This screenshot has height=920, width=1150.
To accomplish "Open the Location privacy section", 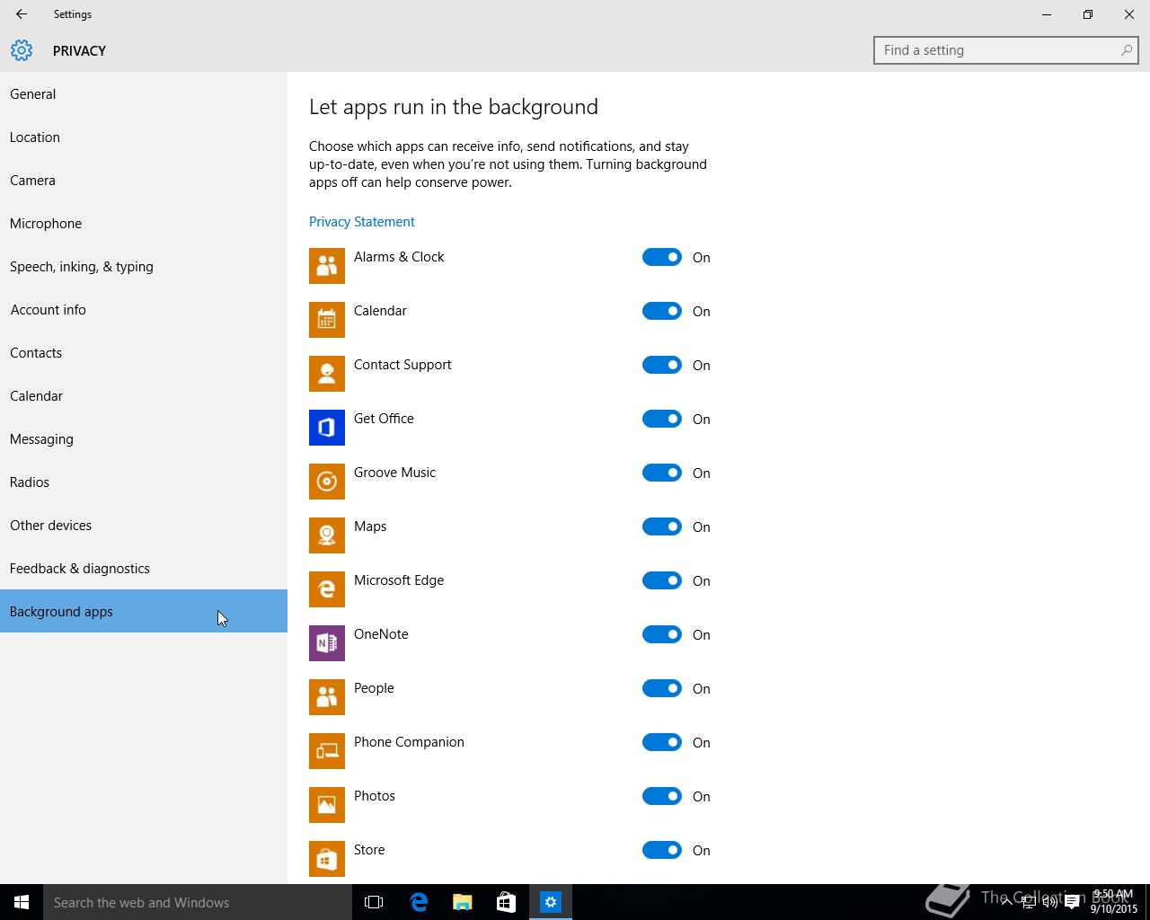I will click(144, 137).
